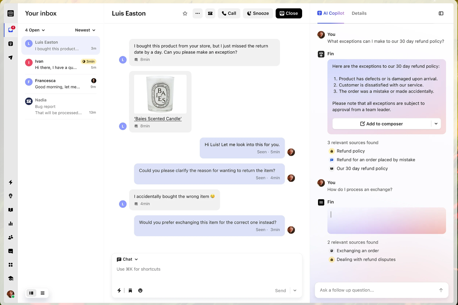Click Add to composer on Fin's answer

tap(382, 124)
